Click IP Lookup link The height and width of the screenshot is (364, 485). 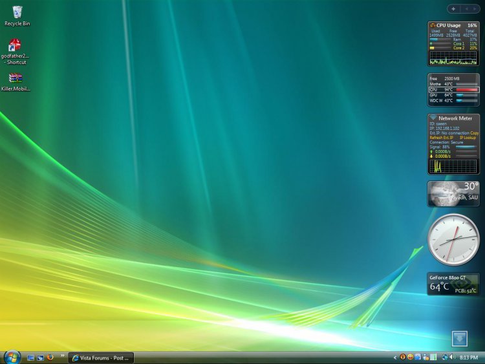coord(468,138)
